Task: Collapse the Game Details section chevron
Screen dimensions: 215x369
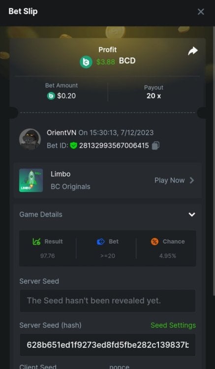Action: tap(192, 215)
